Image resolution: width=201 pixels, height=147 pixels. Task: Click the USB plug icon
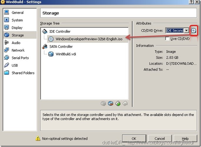[6, 65]
